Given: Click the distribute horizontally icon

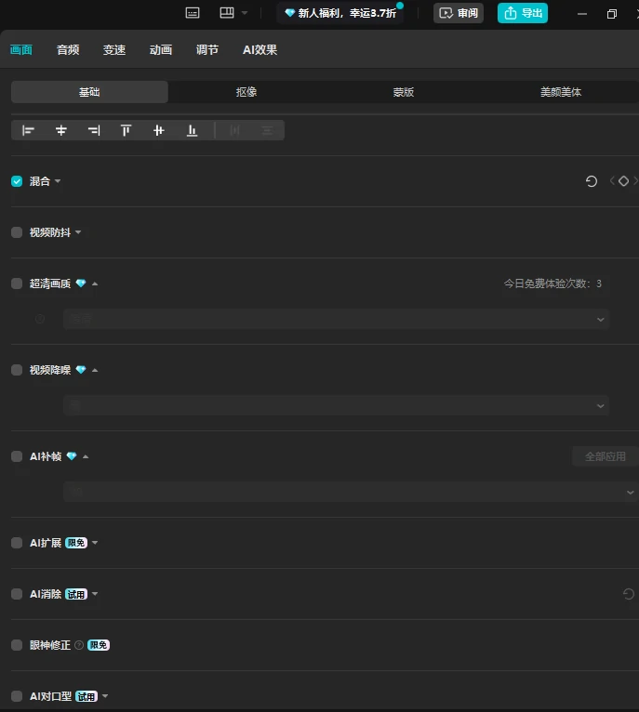Looking at the screenshot, I should tap(234, 131).
